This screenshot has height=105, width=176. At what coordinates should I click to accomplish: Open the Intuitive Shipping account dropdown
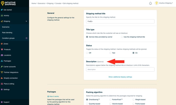[166, 3]
